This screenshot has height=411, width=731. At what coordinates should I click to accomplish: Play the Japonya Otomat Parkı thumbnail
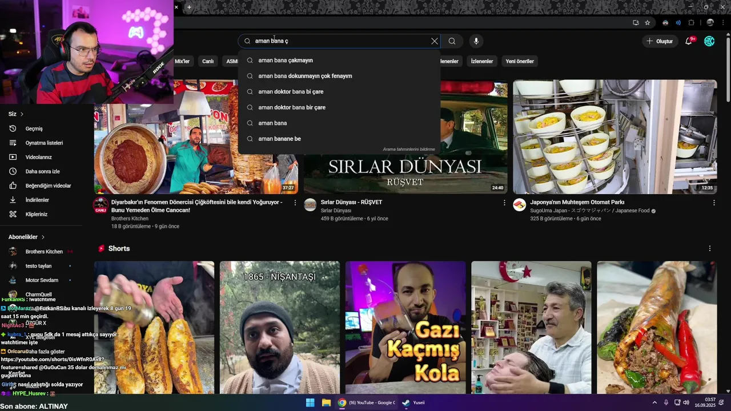(x=614, y=137)
